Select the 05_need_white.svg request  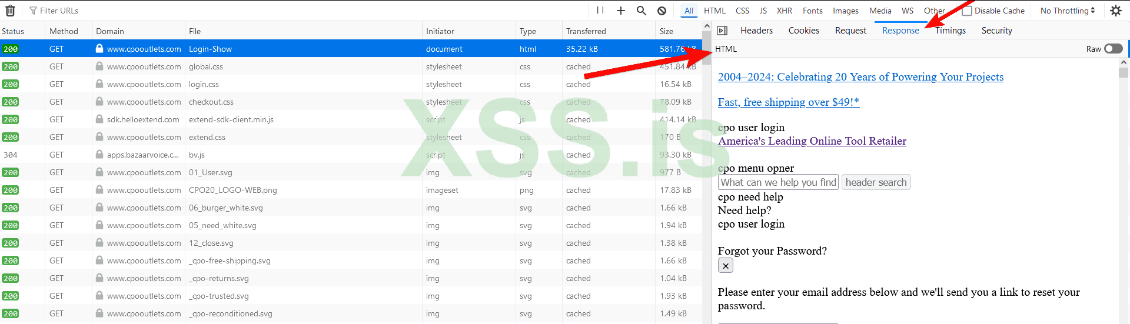(x=351, y=225)
